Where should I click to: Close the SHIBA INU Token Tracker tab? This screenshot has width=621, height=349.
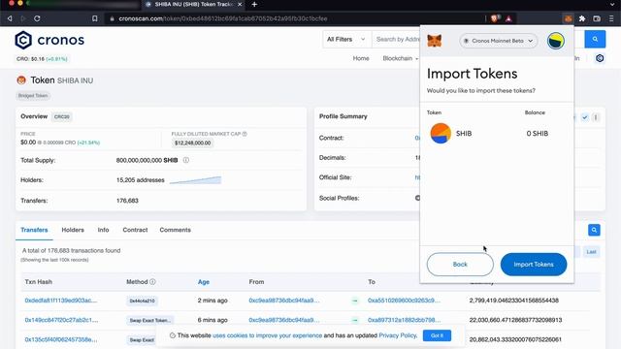(240, 4)
